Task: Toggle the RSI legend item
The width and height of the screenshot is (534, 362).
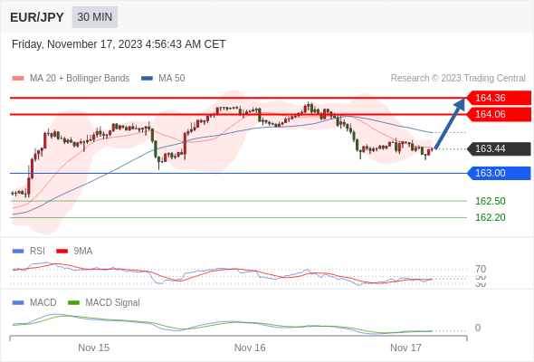Action: point(29,252)
